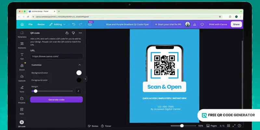Undo the last action
260x130 pixels.
pyautogui.click(x=74, y=24)
